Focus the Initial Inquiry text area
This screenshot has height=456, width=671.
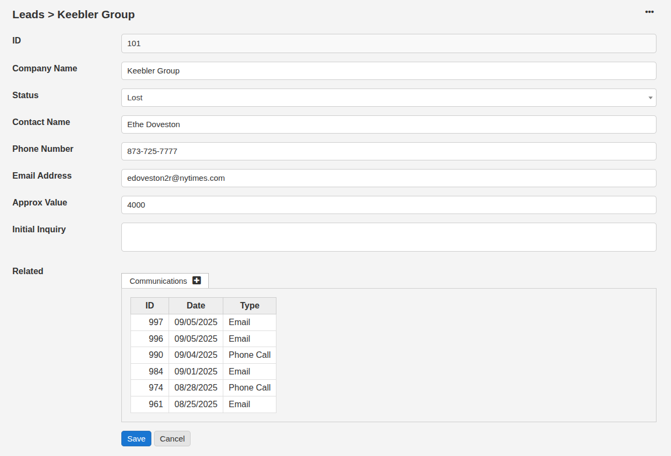pos(388,237)
